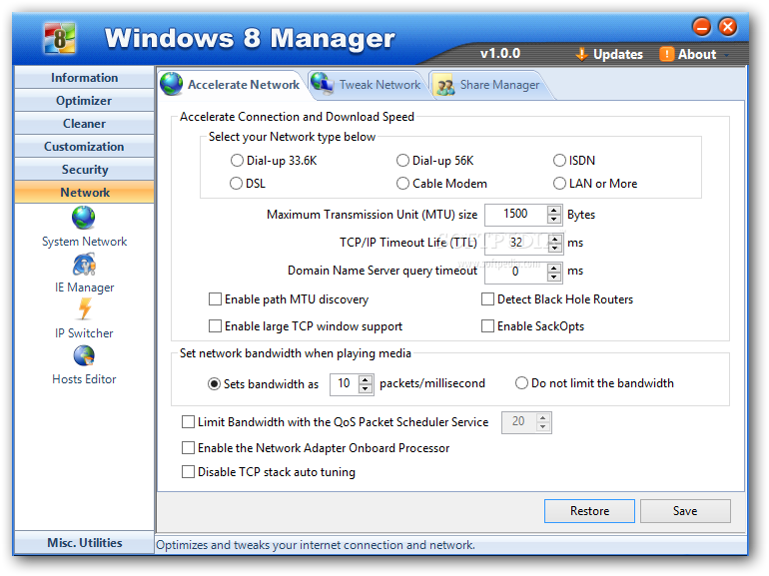Open the Optimizer sidebar section
769x576 pixels.
tap(84, 101)
